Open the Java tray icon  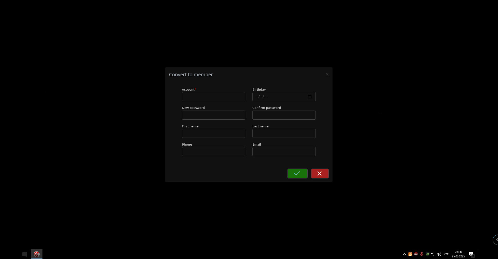click(410, 254)
